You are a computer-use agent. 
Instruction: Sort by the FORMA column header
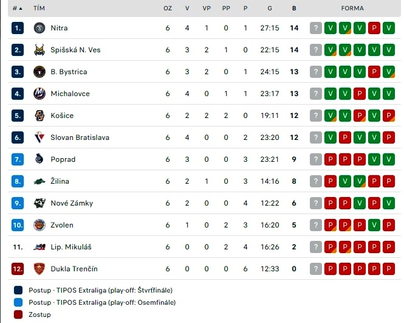coord(352,9)
